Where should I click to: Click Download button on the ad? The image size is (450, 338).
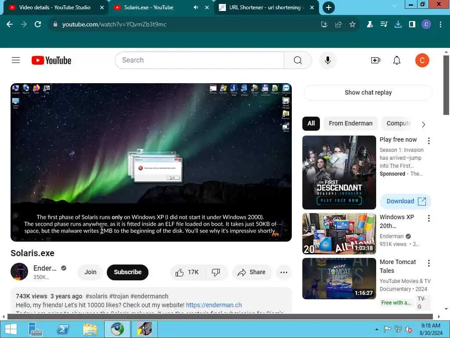(406, 201)
